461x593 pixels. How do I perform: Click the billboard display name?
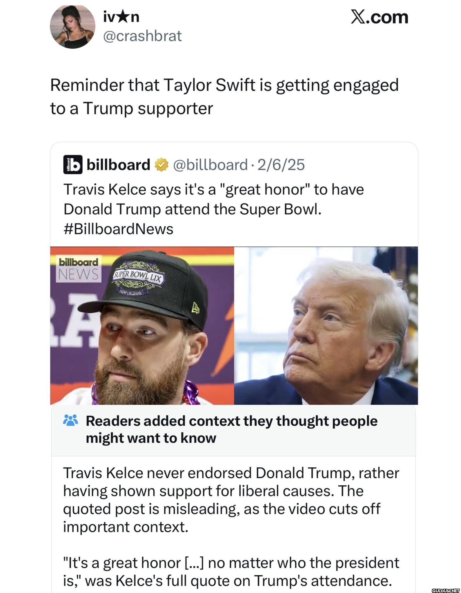[x=118, y=165]
